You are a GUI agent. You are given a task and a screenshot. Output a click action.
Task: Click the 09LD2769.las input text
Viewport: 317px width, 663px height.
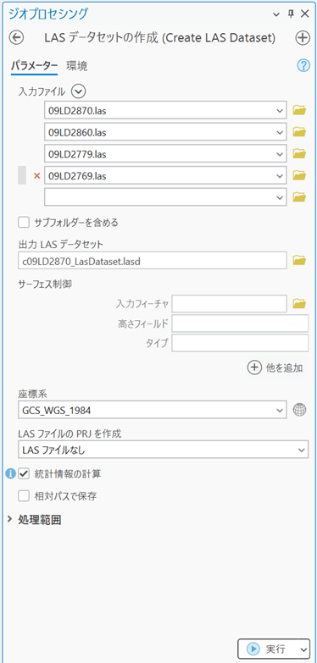point(77,175)
